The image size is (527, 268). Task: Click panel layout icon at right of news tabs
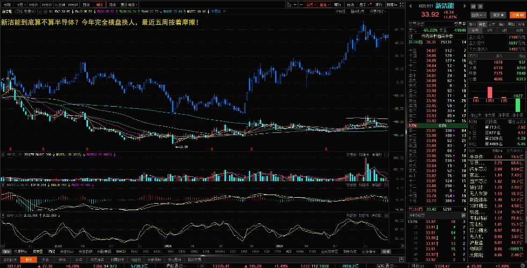pyautogui.click(x=401, y=259)
